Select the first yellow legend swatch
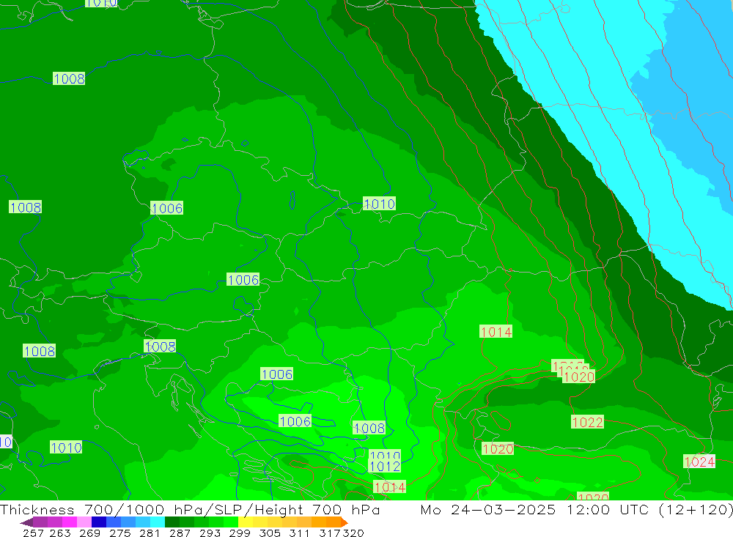This screenshot has height=537, width=733. point(246,522)
